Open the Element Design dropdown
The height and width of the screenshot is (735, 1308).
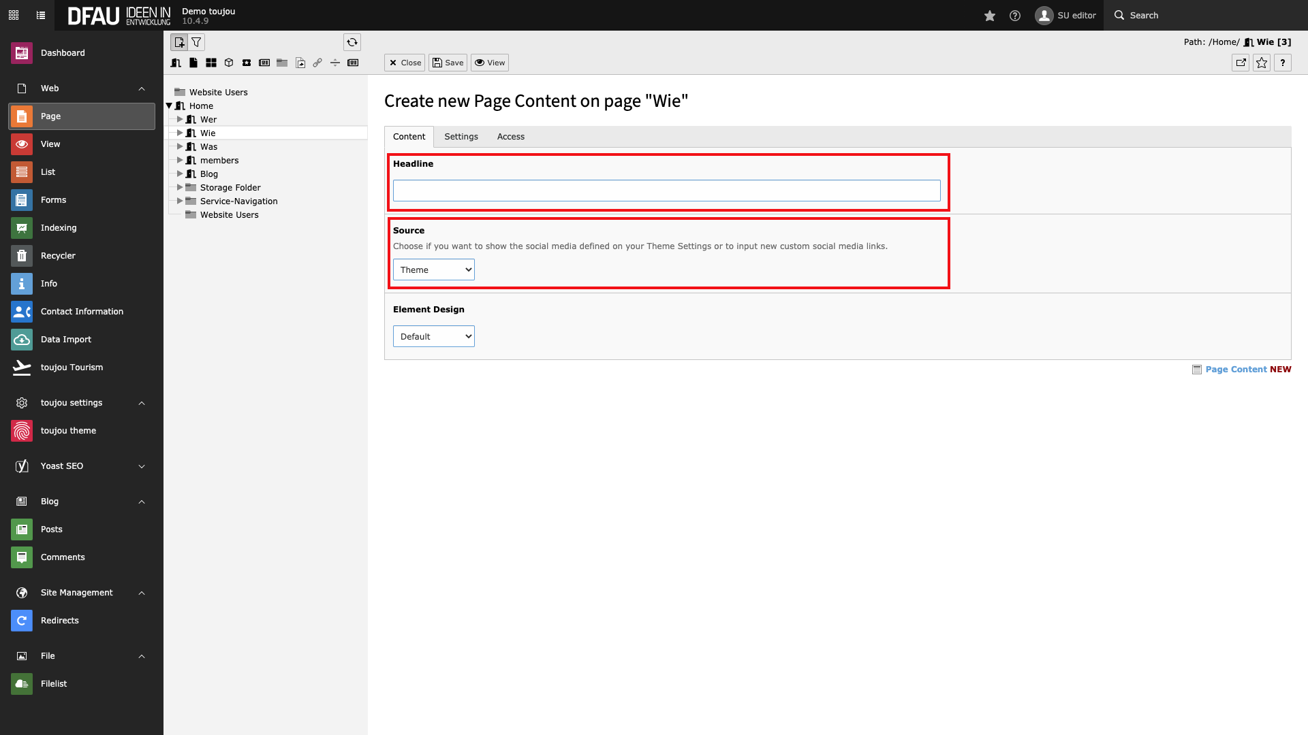pos(434,337)
